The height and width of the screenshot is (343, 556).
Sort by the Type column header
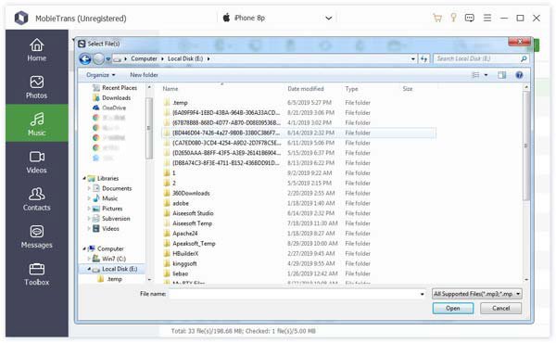click(x=351, y=89)
